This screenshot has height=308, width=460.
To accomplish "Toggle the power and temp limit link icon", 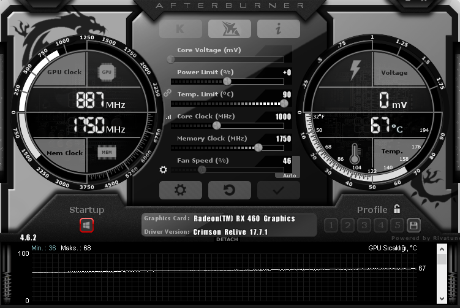I will (x=167, y=93).
